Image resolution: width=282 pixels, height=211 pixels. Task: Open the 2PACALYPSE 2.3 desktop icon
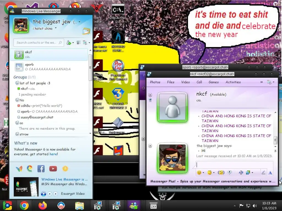[x=118, y=14]
